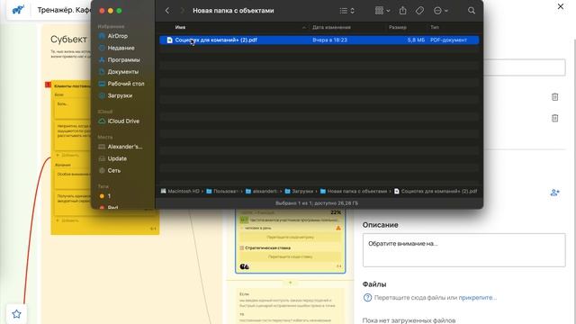Click the help question icon near Файлы
The height and width of the screenshot is (324, 576).
pyautogui.click(x=367, y=298)
